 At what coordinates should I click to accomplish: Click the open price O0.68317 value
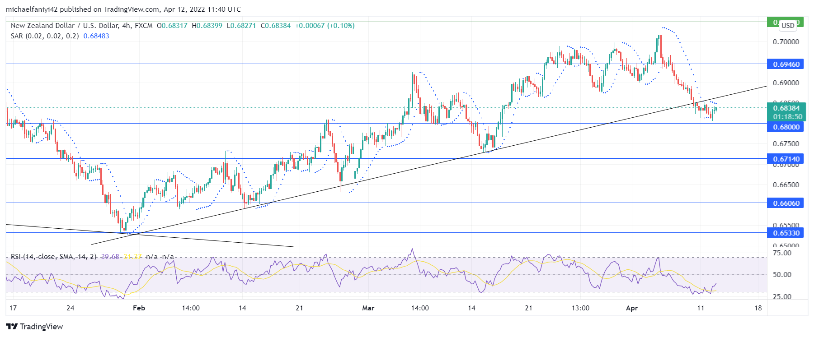point(172,26)
